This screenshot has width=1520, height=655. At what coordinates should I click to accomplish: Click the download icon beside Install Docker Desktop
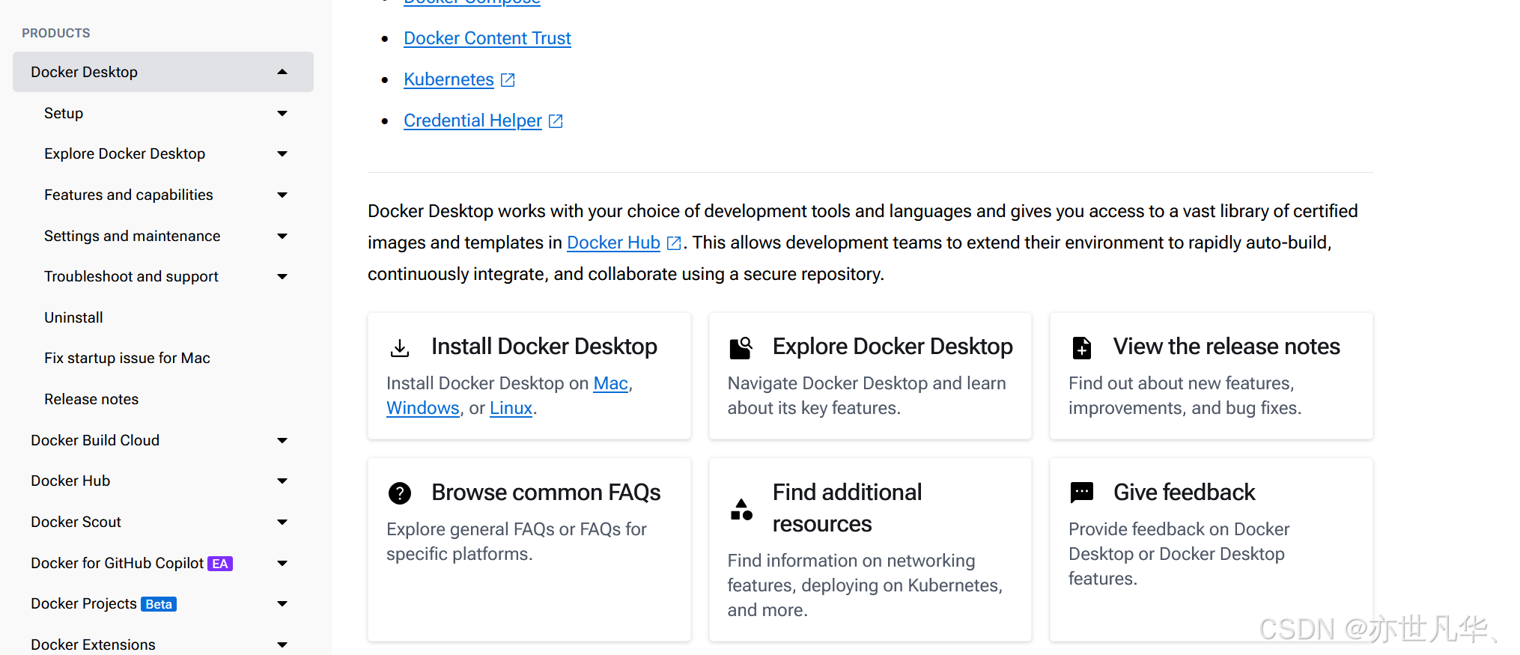[400, 347]
